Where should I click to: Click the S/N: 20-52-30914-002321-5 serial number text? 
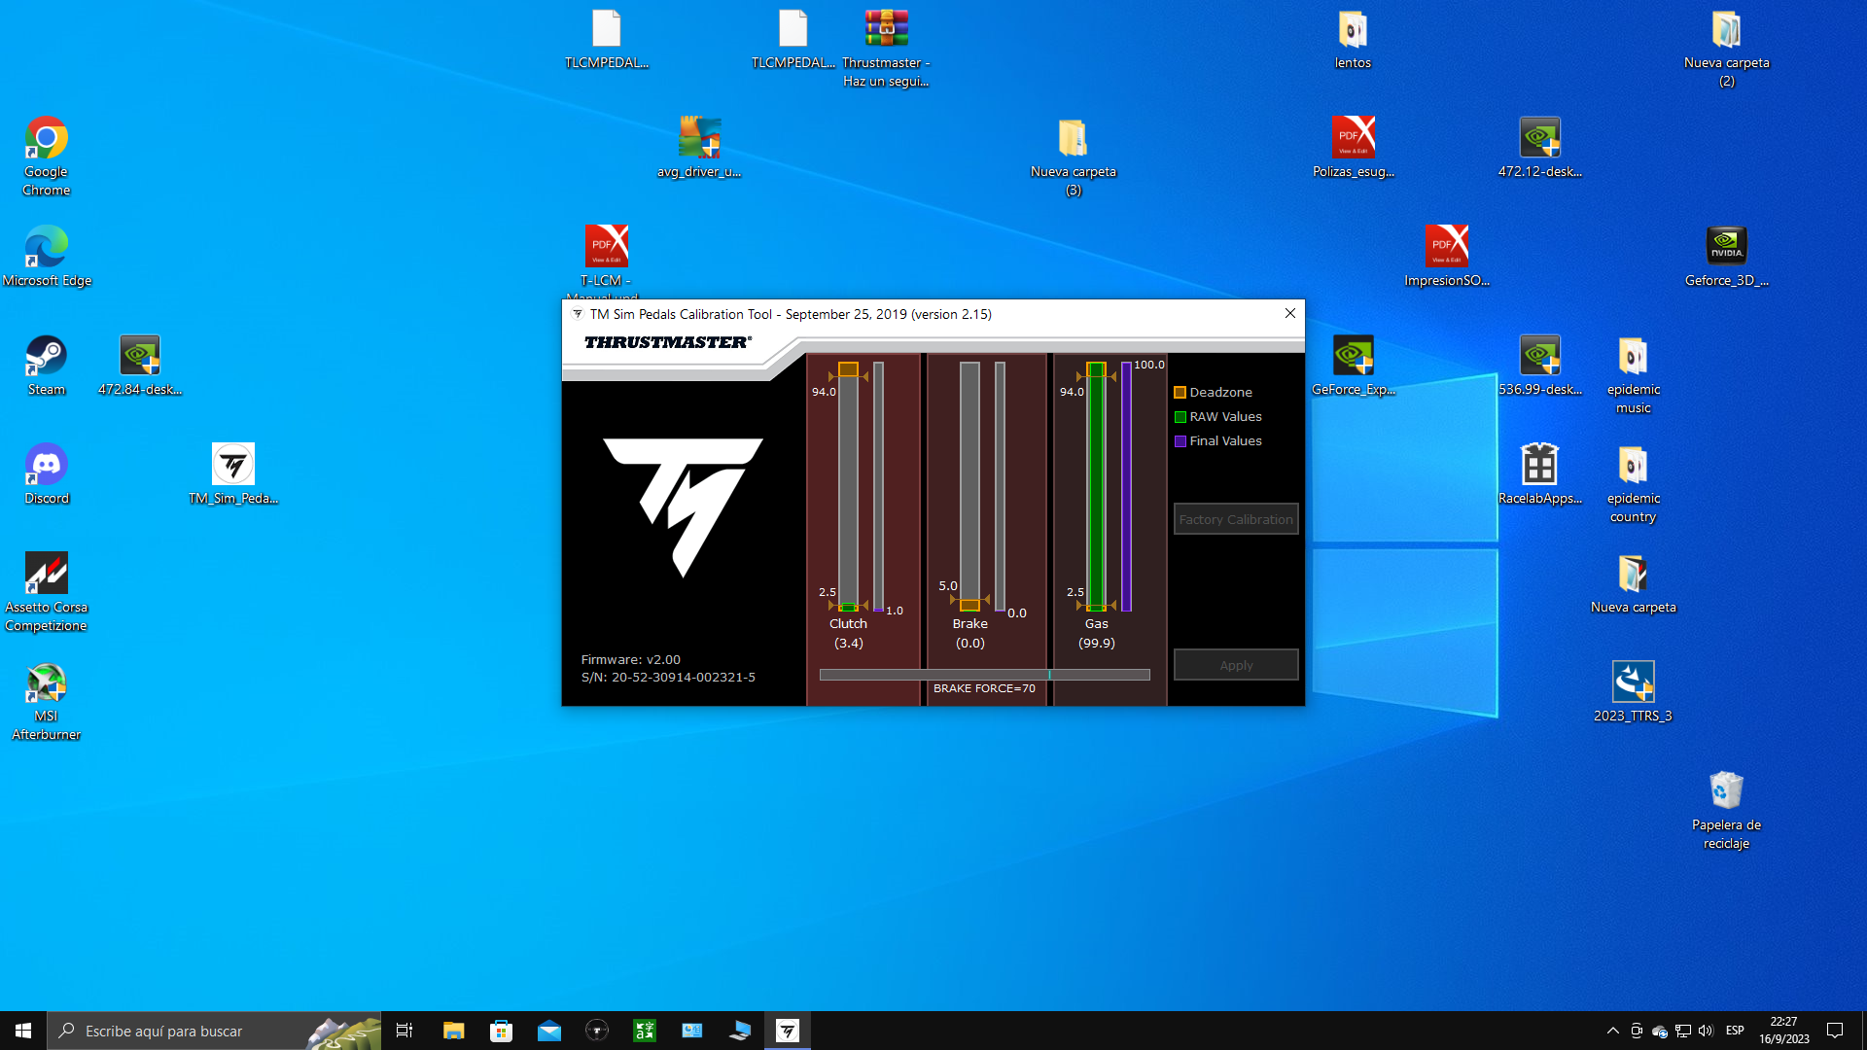(x=668, y=677)
